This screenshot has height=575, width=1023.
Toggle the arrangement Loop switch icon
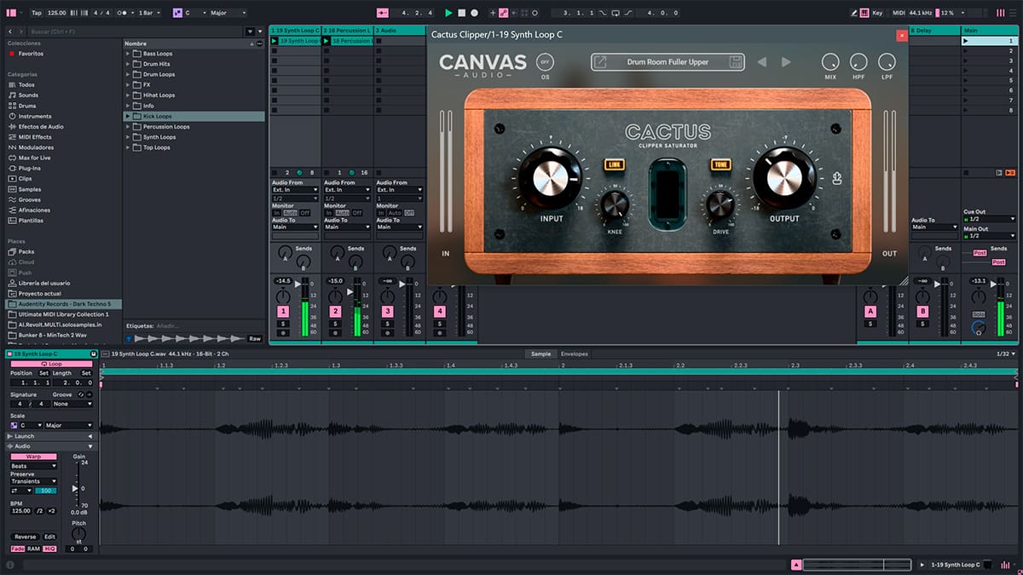[x=615, y=13]
